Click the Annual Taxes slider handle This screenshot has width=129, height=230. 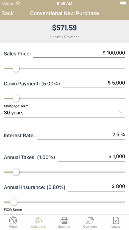point(16,172)
